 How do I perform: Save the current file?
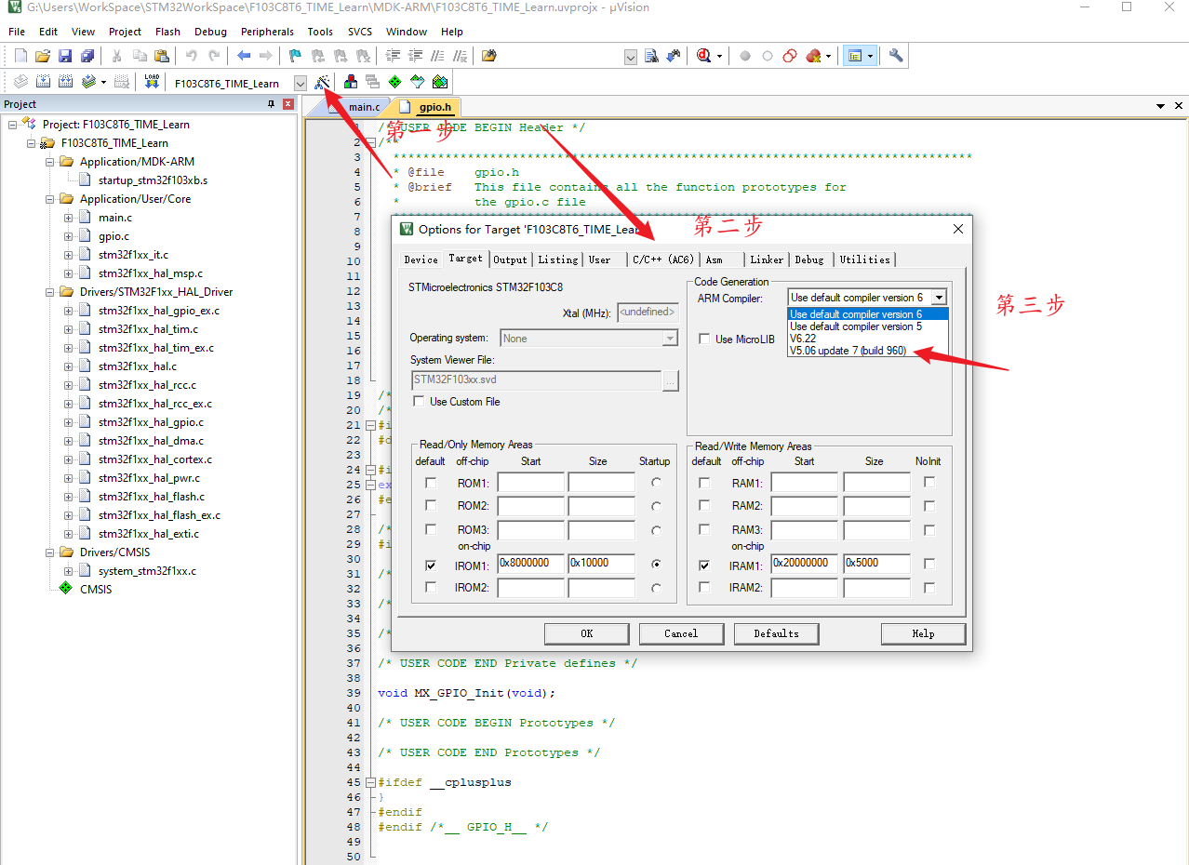click(x=65, y=56)
